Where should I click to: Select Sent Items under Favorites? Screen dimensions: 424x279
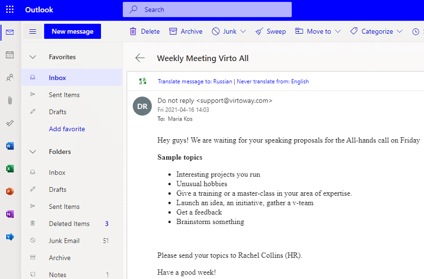tap(72, 95)
